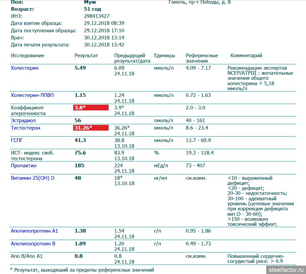The height and width of the screenshot is (274, 306).
Task: Click the cholesterol reference range 4.09 - 7.17
Action: 198,68
